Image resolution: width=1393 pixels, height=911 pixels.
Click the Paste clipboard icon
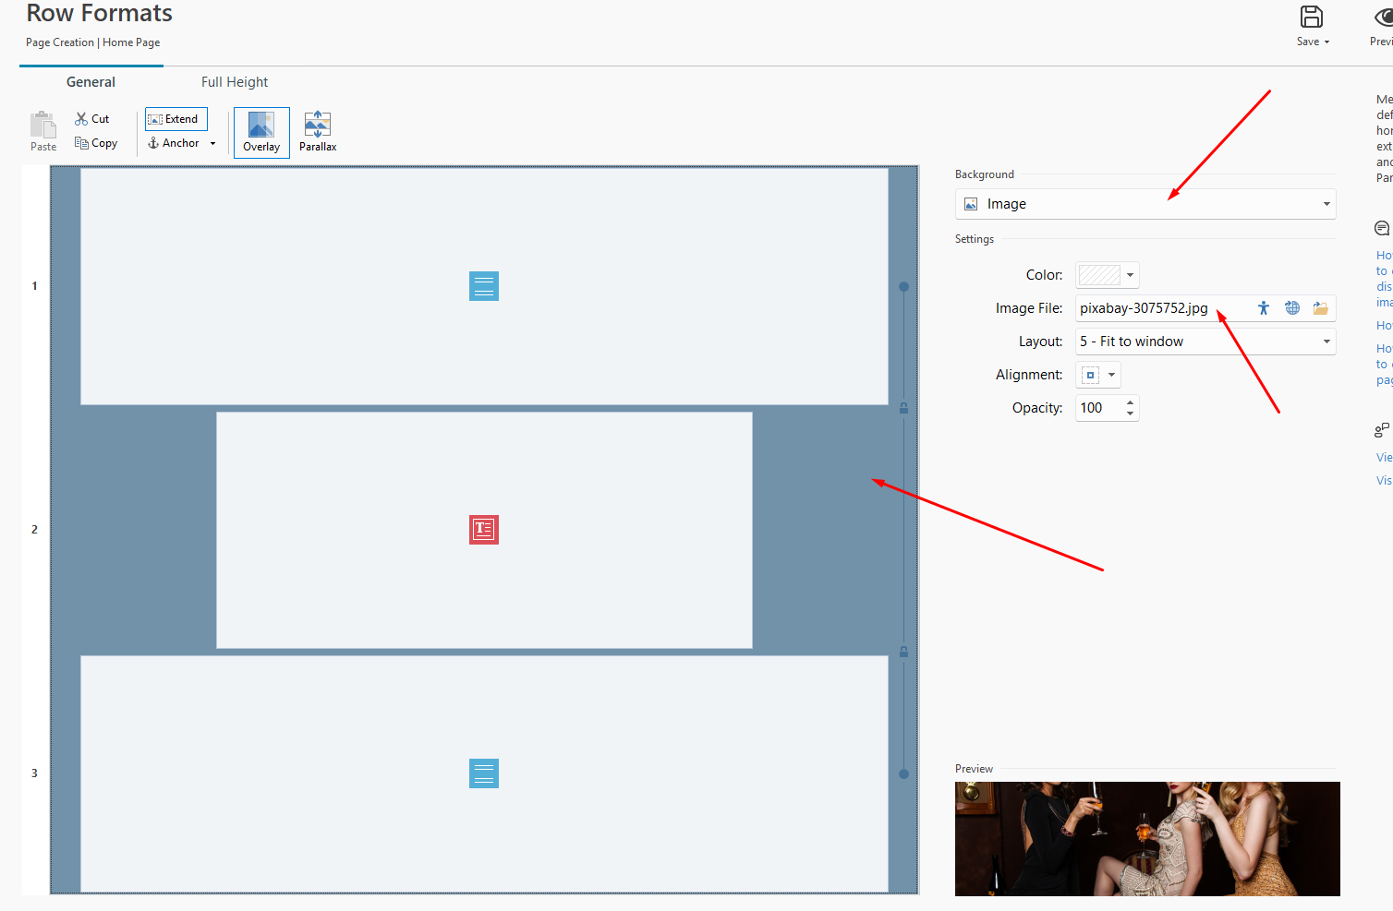[x=43, y=126]
